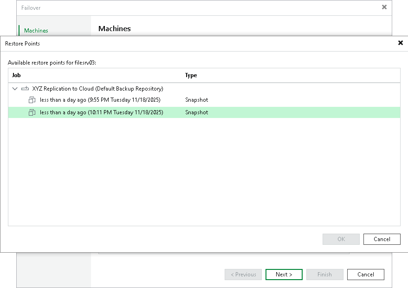This screenshot has height=288, width=408.
Task: Switch to the Machines step in the sidebar
Action: tap(36, 30)
